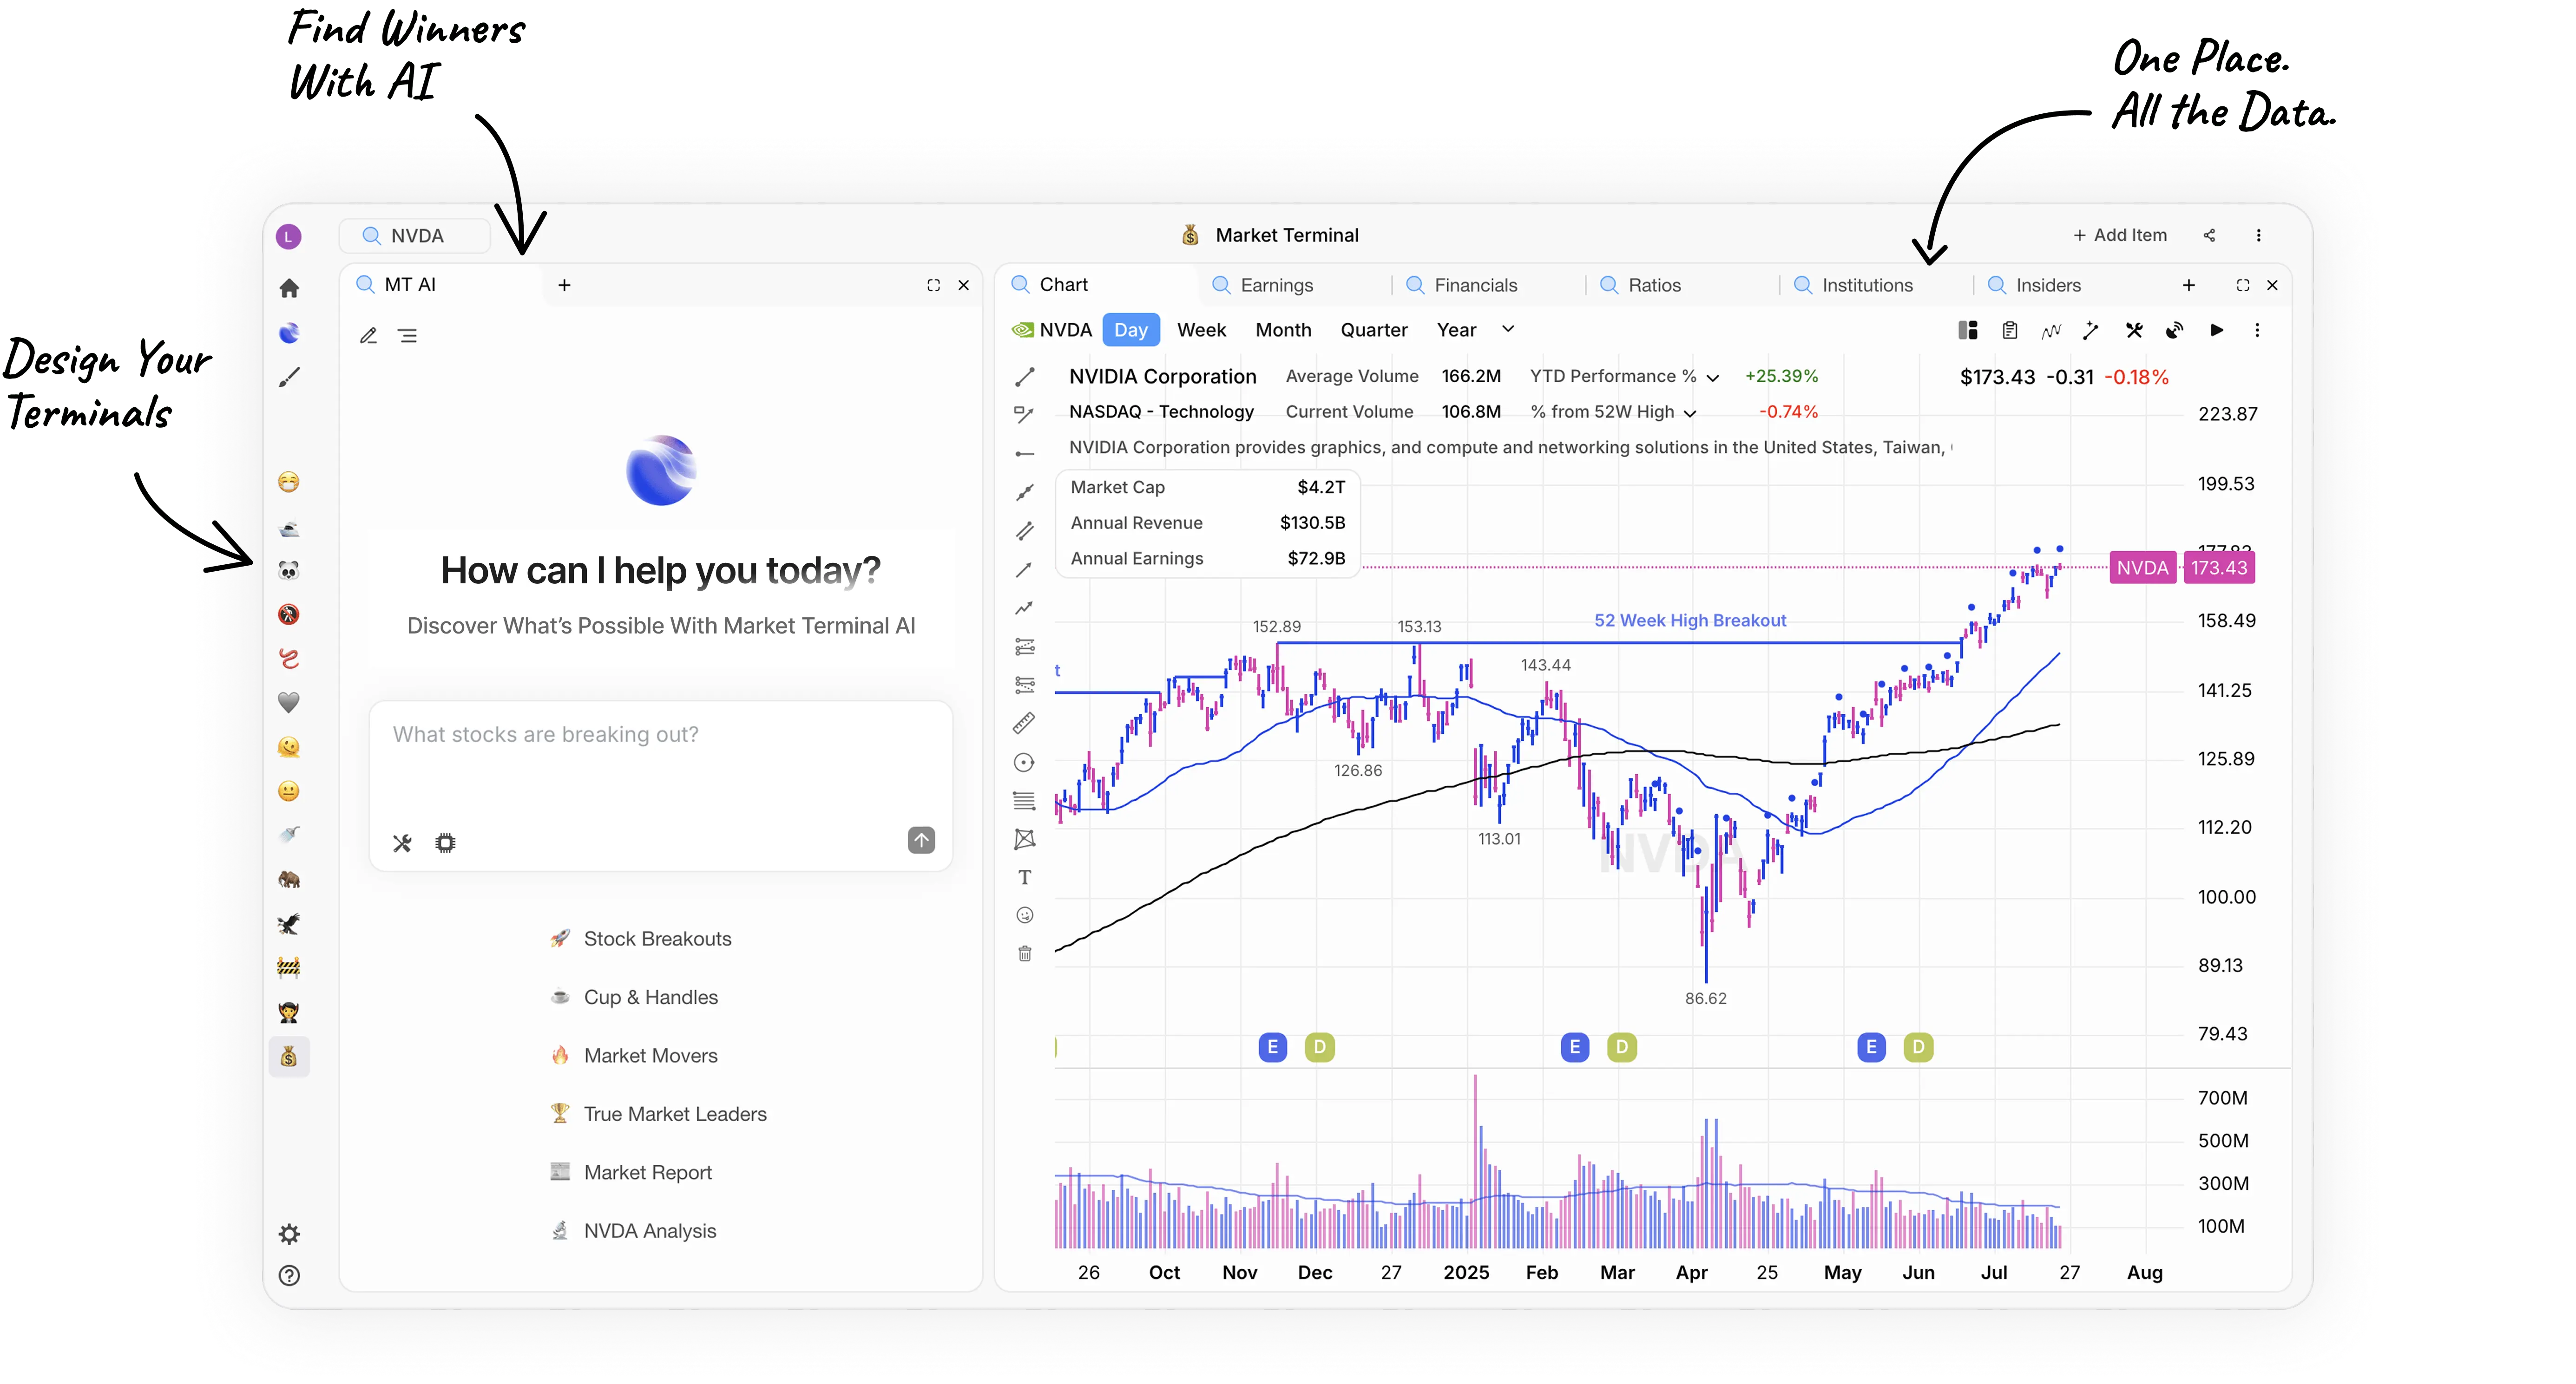The height and width of the screenshot is (1384, 2576).
Task: Switch chart to Month timeframe
Action: 1283,330
